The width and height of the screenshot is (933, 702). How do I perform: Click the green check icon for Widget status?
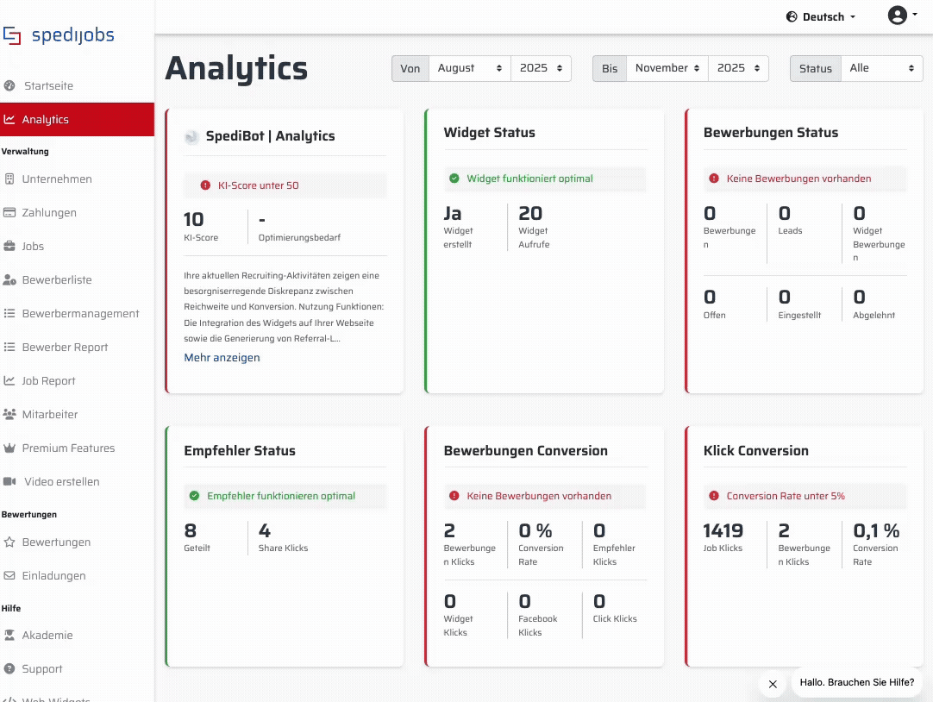454,179
